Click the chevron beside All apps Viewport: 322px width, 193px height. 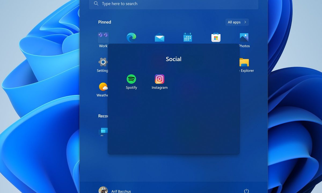click(245, 22)
